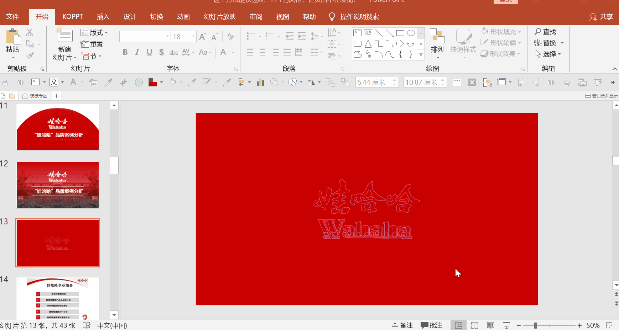The image size is (619, 330).
Task: Switch to Slide Sorter view icon
Action: click(x=474, y=325)
